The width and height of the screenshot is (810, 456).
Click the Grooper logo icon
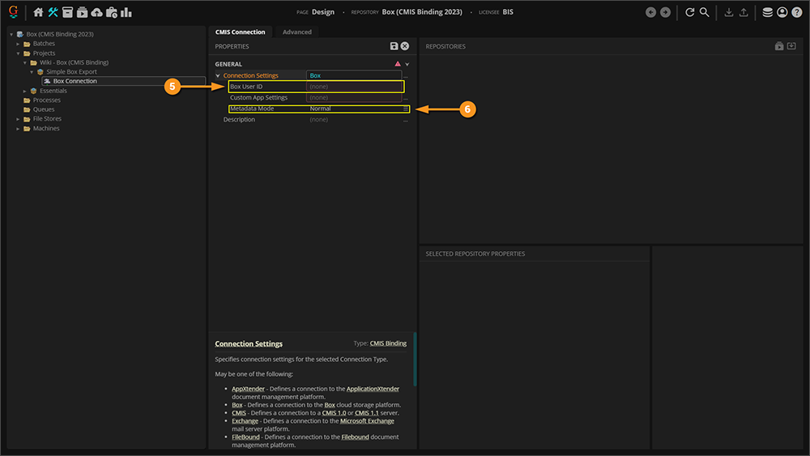tap(14, 11)
